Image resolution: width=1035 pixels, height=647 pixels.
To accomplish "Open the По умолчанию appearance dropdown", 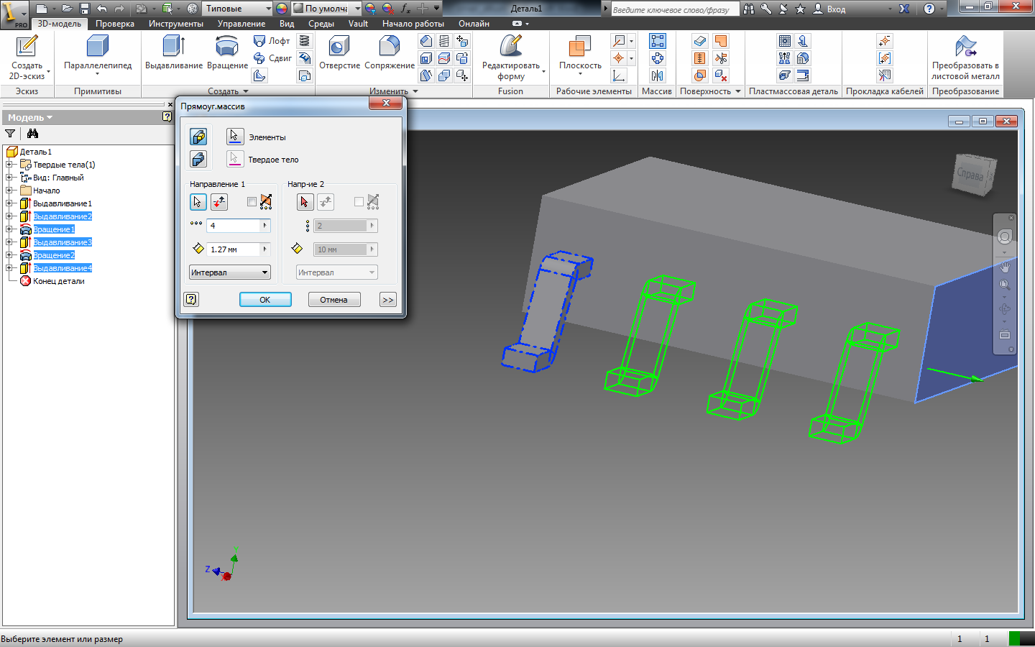I will tap(327, 9).
